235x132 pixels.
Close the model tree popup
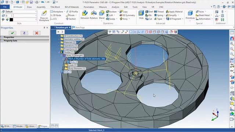point(58,32)
